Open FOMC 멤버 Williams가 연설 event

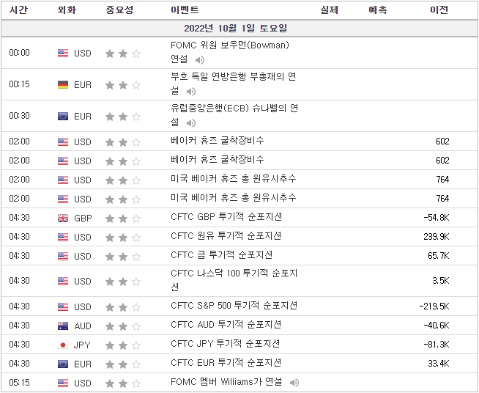click(x=226, y=382)
